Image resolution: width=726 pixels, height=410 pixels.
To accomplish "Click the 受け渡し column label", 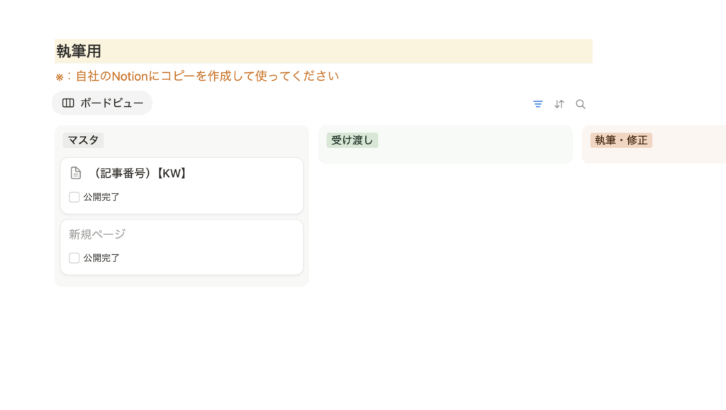I will [352, 140].
